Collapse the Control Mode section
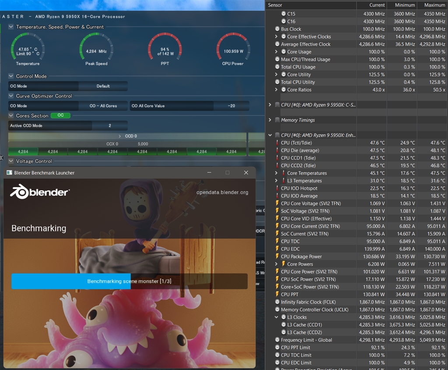The width and height of the screenshot is (448, 370). point(11,76)
